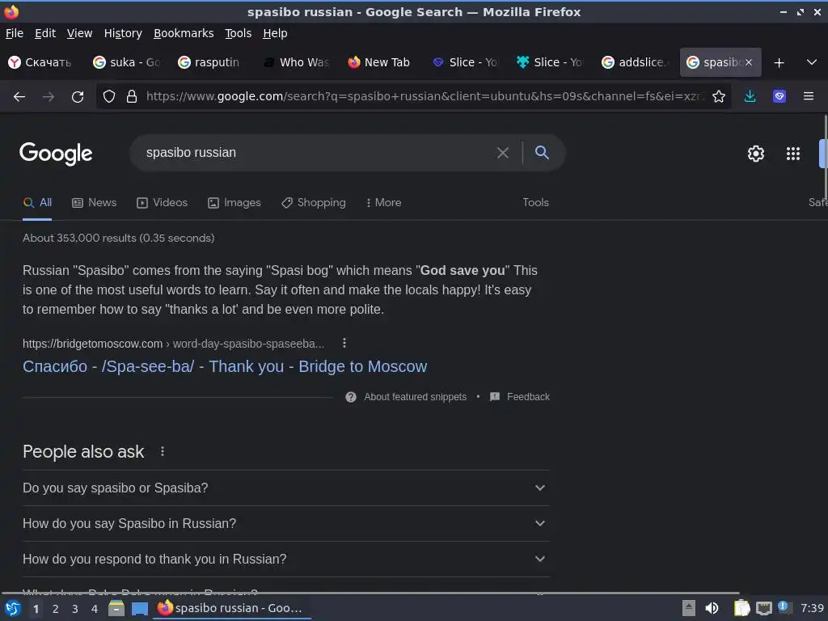Open the clipboard manager tray icon
The image size is (828, 621).
coord(742,608)
